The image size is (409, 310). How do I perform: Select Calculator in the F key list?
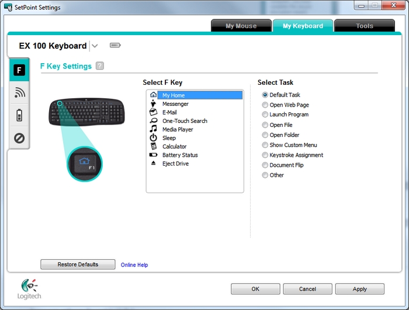pos(174,147)
